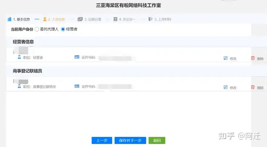Click the personnel info step person icon
The height and width of the screenshot is (147, 267).
tap(45, 19)
